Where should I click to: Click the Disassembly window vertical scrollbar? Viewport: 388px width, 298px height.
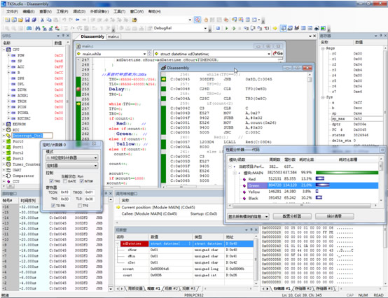(x=310, y=129)
